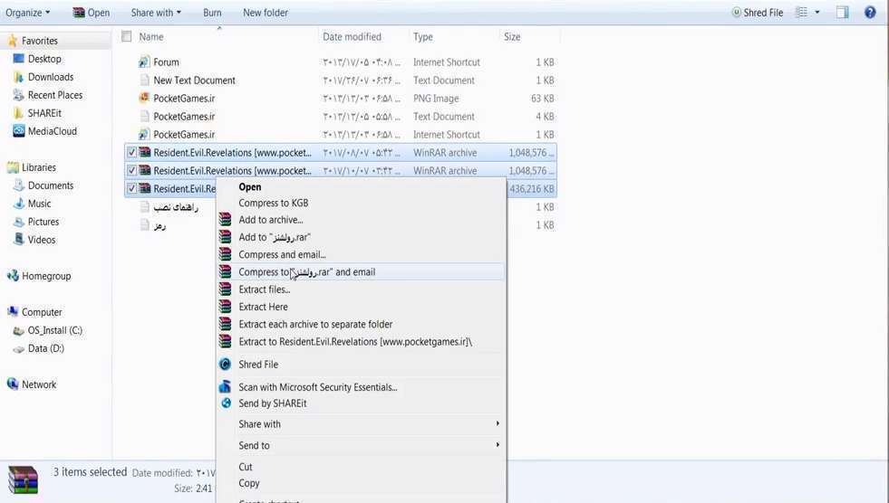Click WinRAR icon beside Extract Here
Viewport: 889px width, 503px height.
[225, 307]
